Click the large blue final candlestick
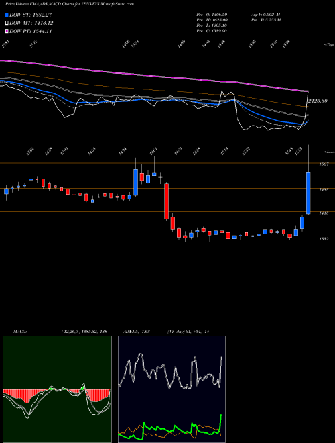This screenshot has width=335, height=443. (308, 193)
